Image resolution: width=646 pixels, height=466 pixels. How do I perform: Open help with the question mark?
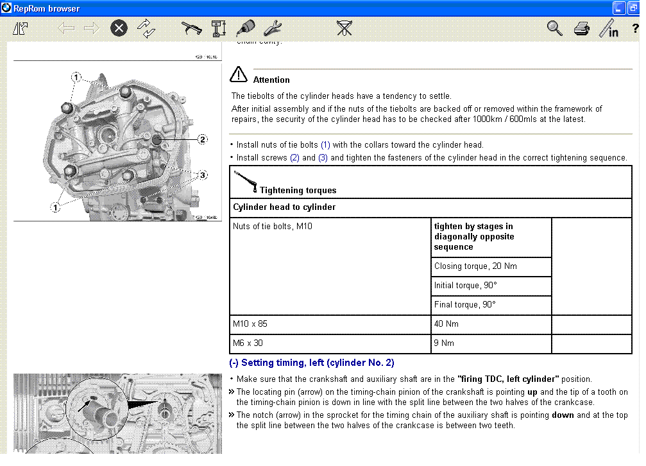click(635, 28)
